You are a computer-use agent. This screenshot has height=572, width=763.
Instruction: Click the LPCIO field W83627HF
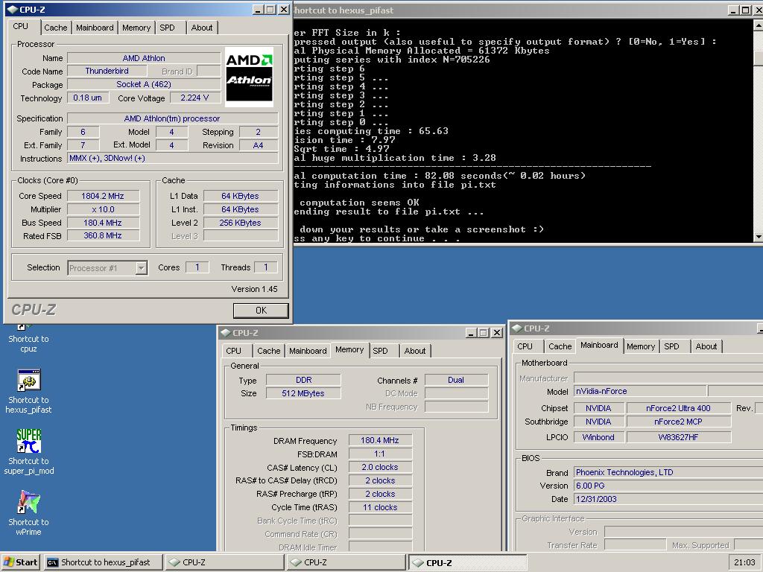click(x=678, y=437)
